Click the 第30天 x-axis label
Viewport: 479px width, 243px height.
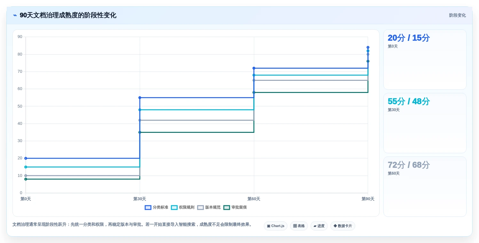pyautogui.click(x=140, y=199)
